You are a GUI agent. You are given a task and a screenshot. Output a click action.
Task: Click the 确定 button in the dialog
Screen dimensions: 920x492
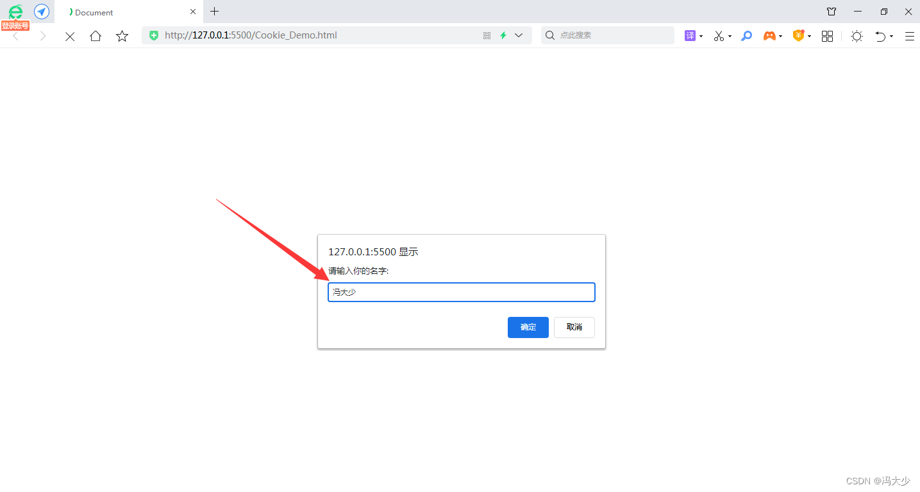528,327
